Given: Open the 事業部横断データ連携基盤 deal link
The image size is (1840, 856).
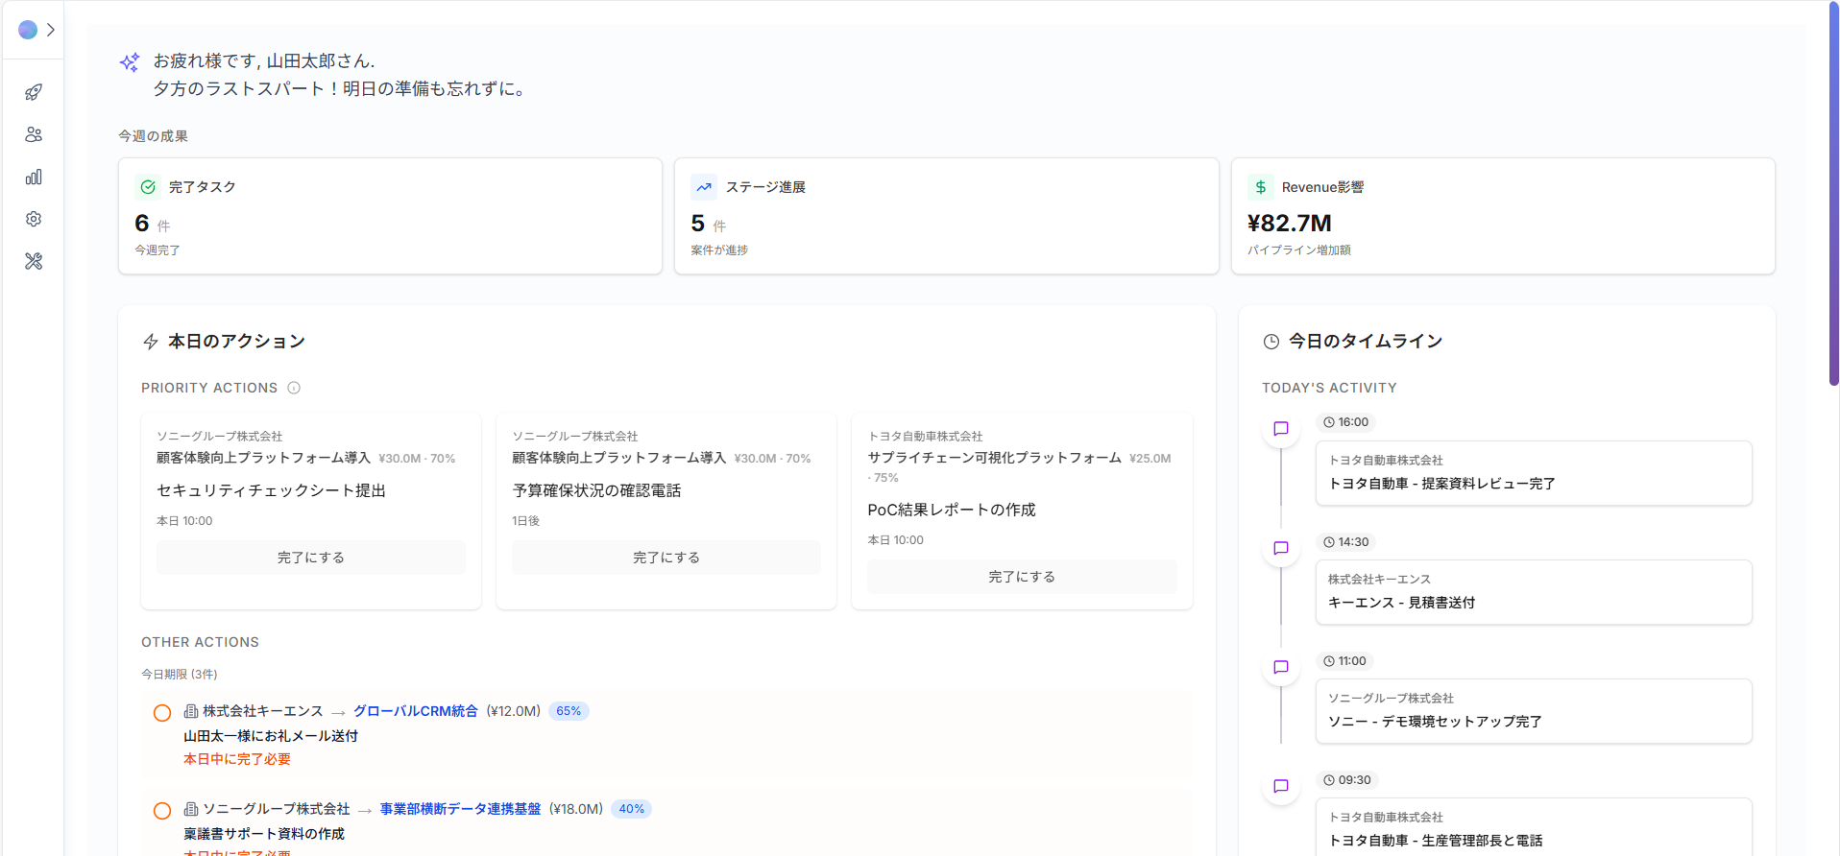Looking at the screenshot, I should coord(460,809).
